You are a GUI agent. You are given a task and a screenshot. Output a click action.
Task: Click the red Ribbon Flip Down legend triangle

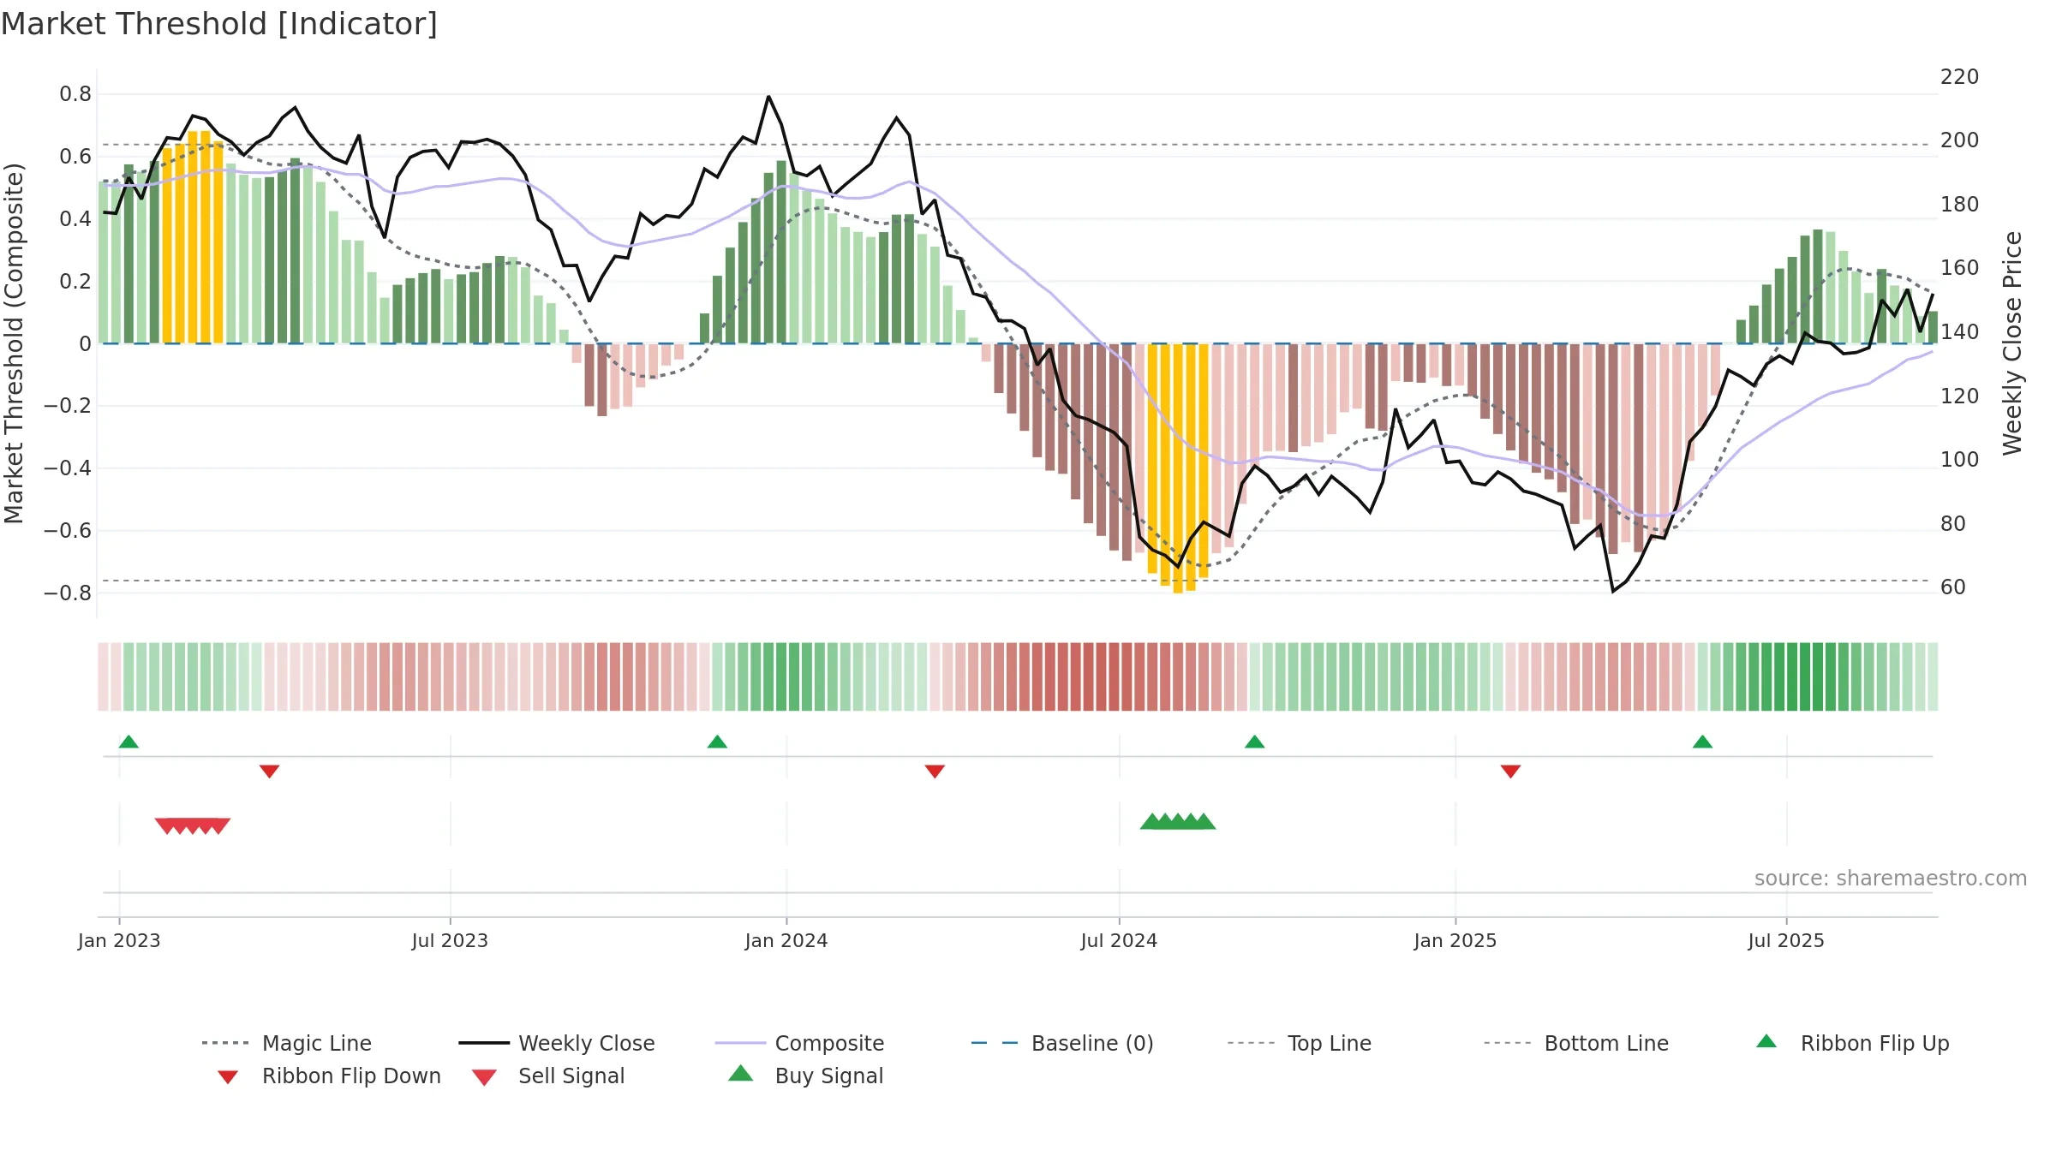click(228, 1077)
